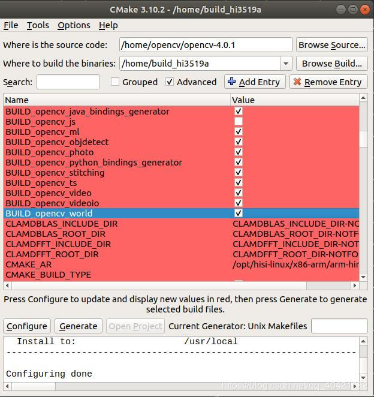Uncheck BUILD_opencv_java_bindings_generator

239,111
